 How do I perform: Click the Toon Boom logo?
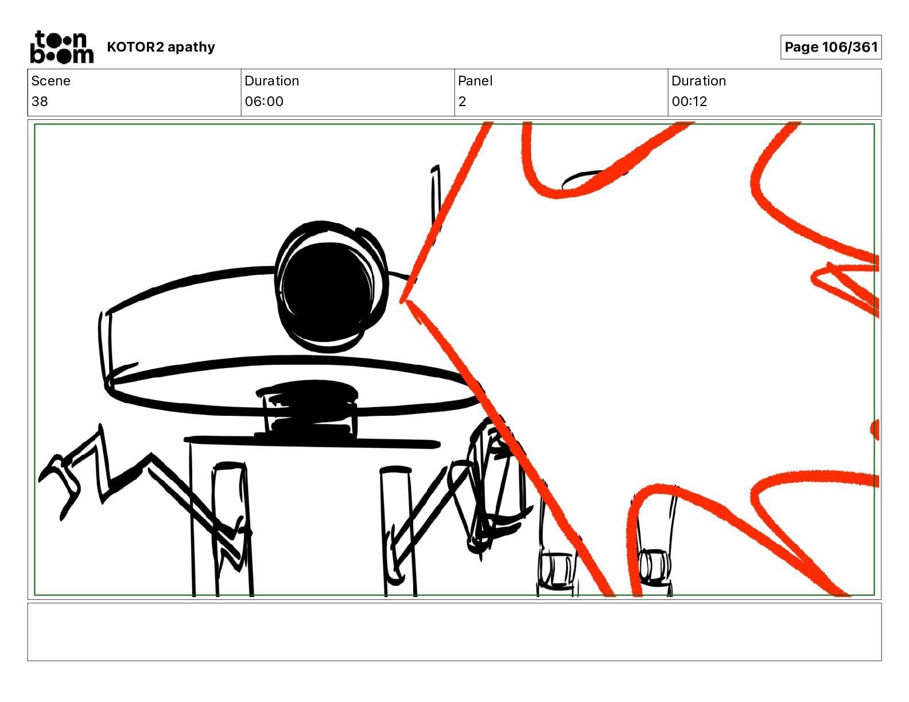[61, 47]
